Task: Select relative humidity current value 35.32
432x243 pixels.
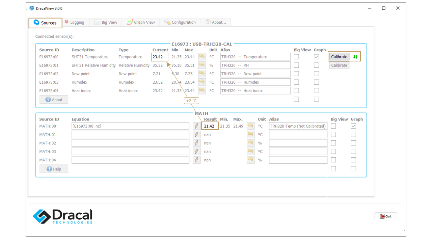Action: (x=158, y=65)
